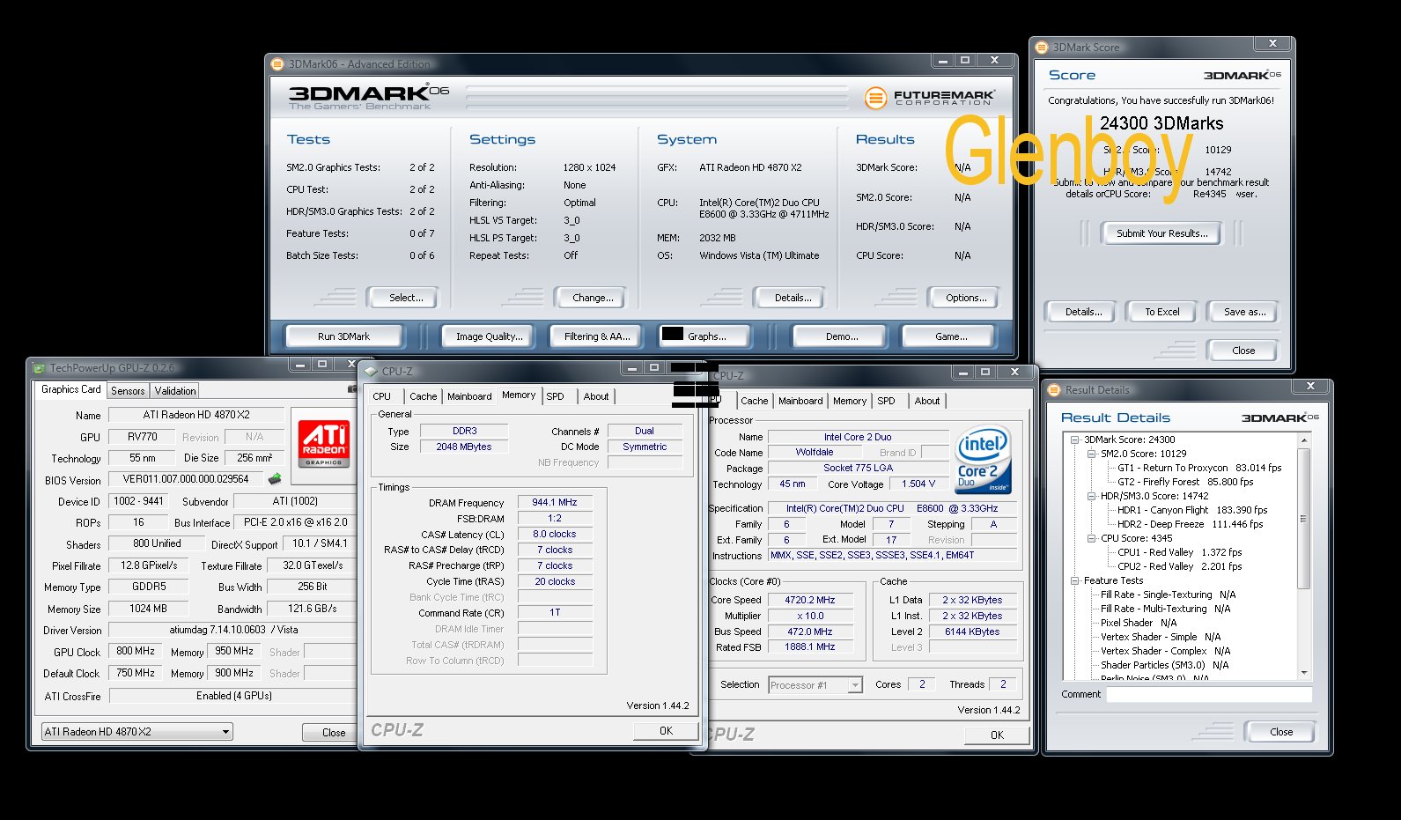Click the Intel Core 2 Duo logo
Viewport: 1401px width, 820px height.
(x=984, y=460)
